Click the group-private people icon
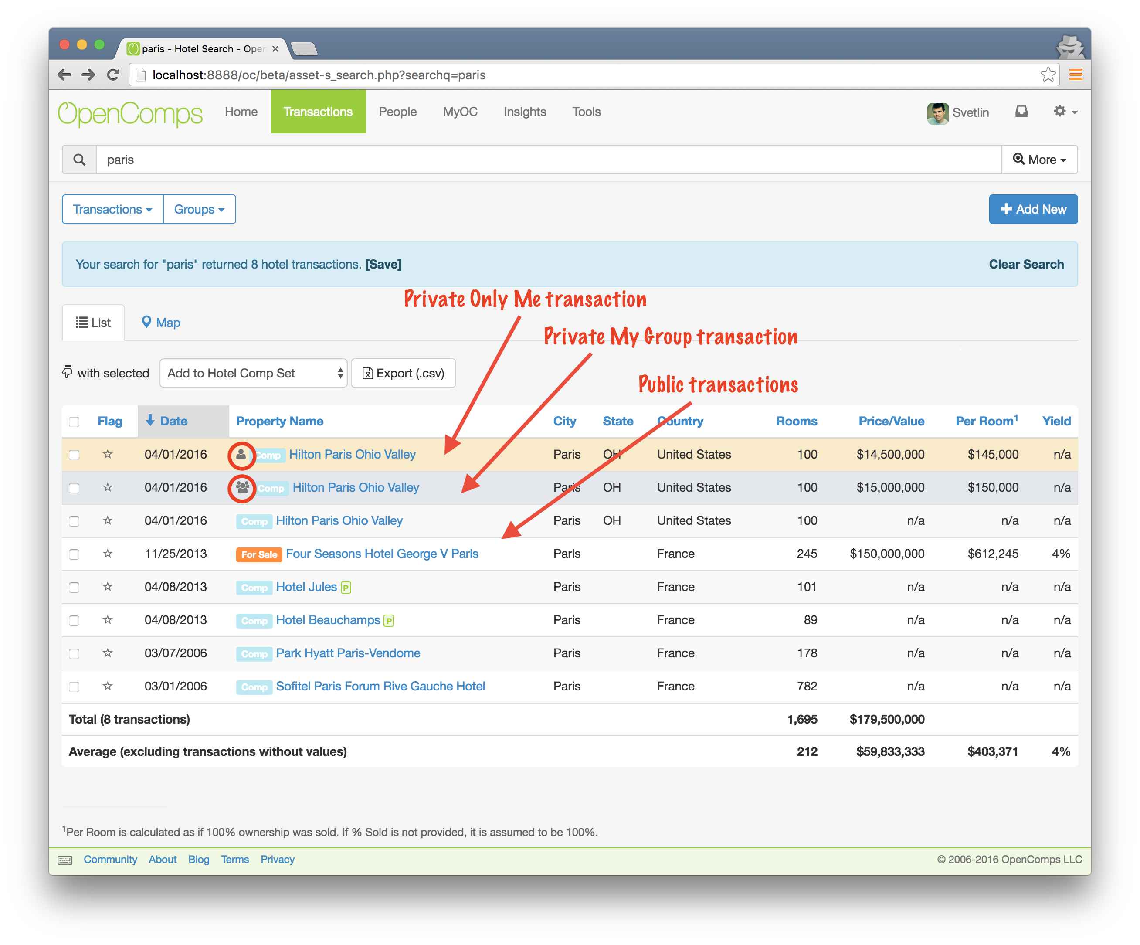This screenshot has height=945, width=1140. pyautogui.click(x=242, y=488)
